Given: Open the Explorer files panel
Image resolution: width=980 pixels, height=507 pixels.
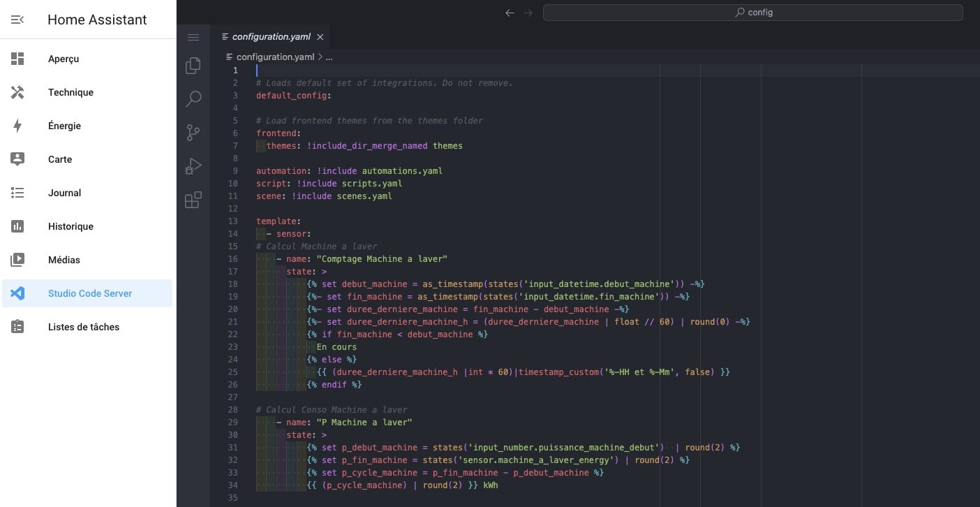Looking at the screenshot, I should [193, 66].
